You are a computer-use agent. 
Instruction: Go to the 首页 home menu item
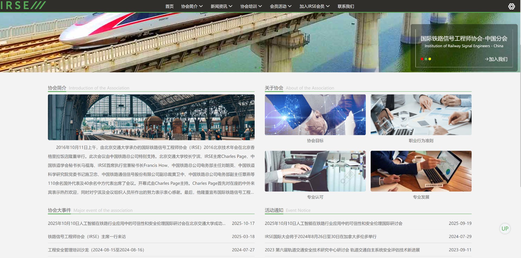169,6
